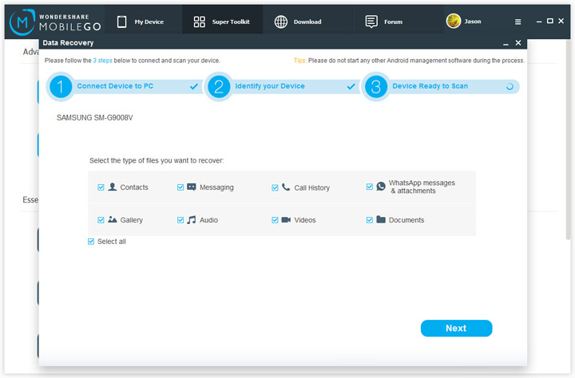Open the hamburger menu icon
This screenshot has height=378, width=575.
517,22
